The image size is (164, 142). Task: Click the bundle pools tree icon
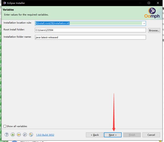[13, 135]
